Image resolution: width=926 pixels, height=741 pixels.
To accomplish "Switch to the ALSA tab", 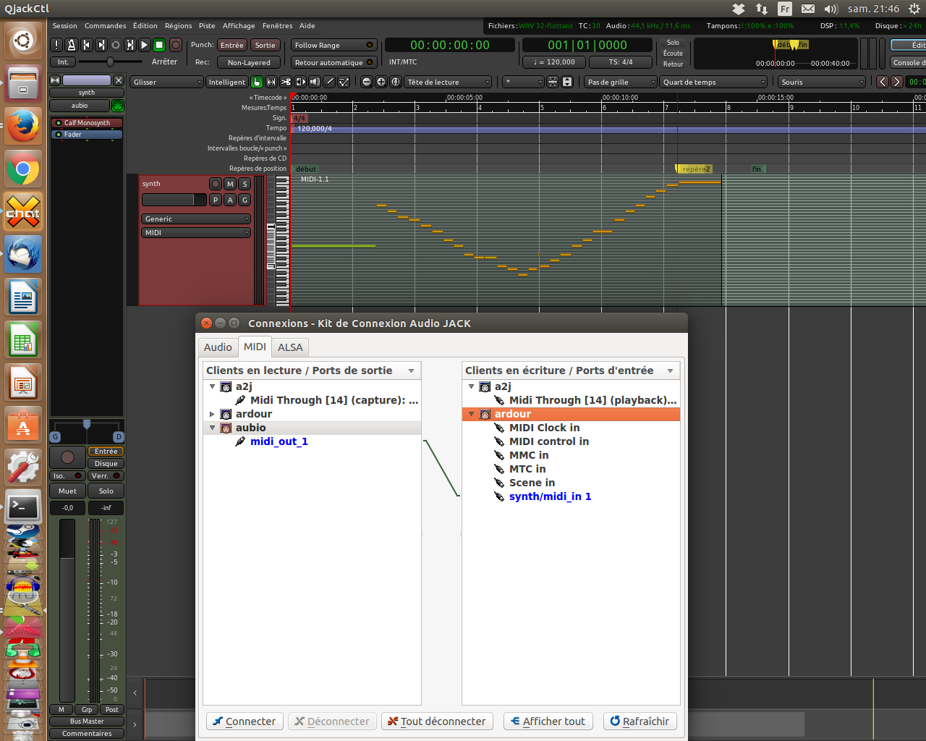I will tap(290, 347).
